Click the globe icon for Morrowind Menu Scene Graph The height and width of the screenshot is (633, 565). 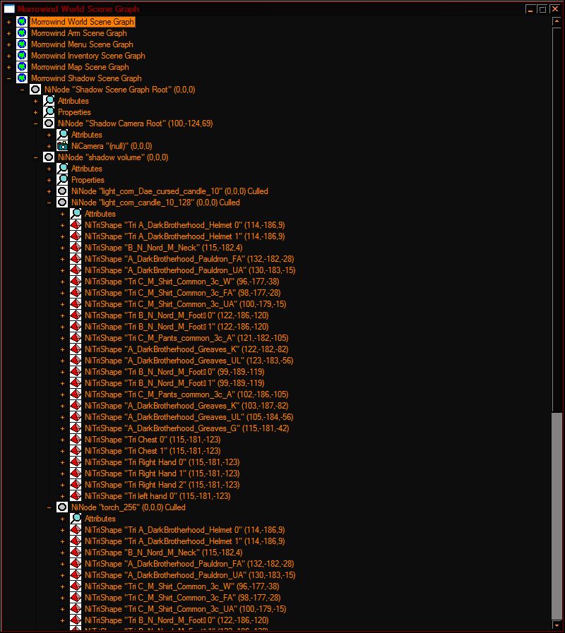click(22, 44)
